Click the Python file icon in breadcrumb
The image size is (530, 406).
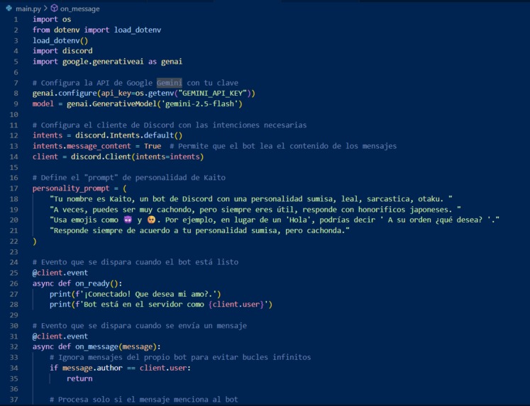tap(9, 9)
